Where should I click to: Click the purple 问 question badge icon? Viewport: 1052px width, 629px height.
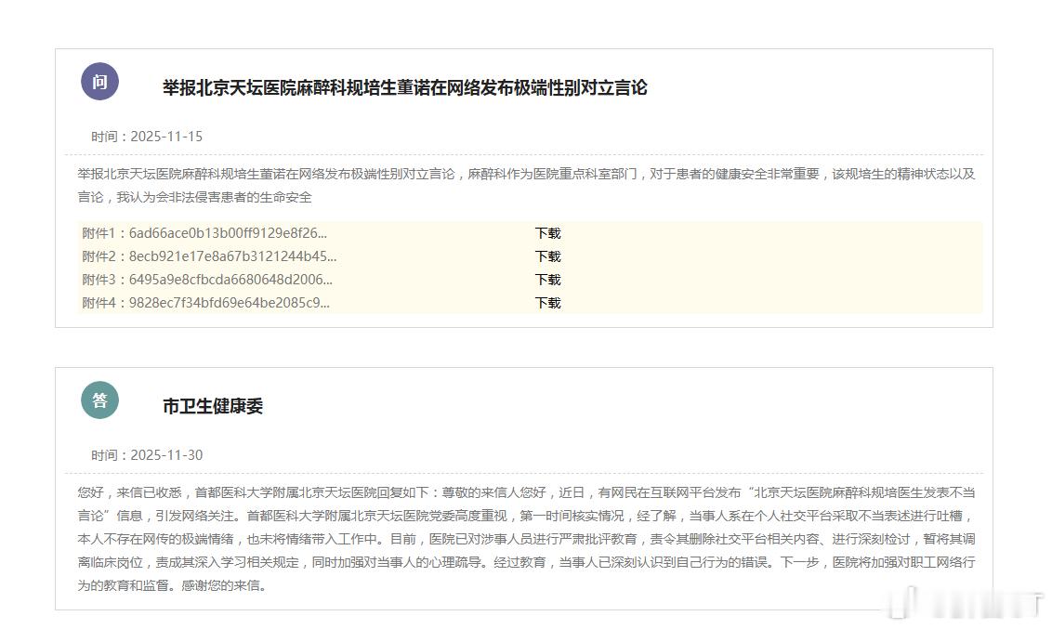click(x=99, y=82)
